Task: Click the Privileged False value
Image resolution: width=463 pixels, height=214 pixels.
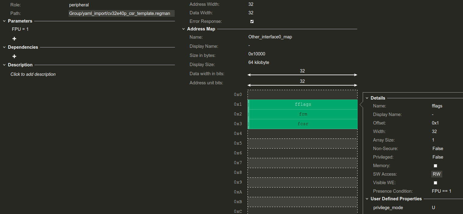Action: coord(438,157)
